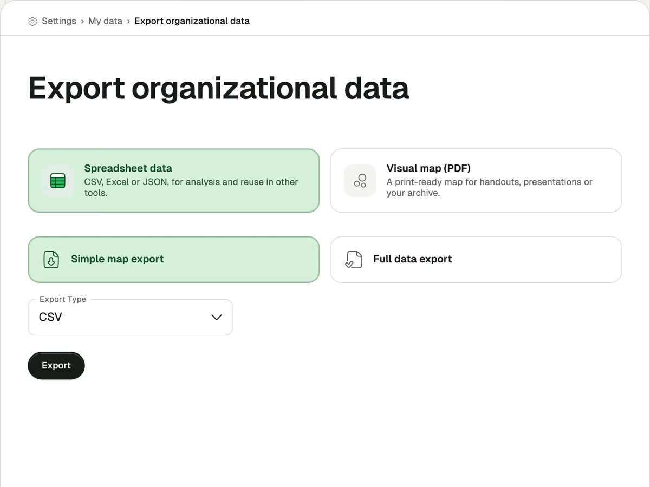Click the Full data export document icon
Screen dimensions: 650x487
[x=354, y=260]
